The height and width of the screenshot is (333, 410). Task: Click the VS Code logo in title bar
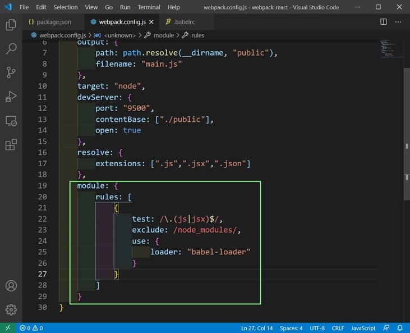coord(8,7)
